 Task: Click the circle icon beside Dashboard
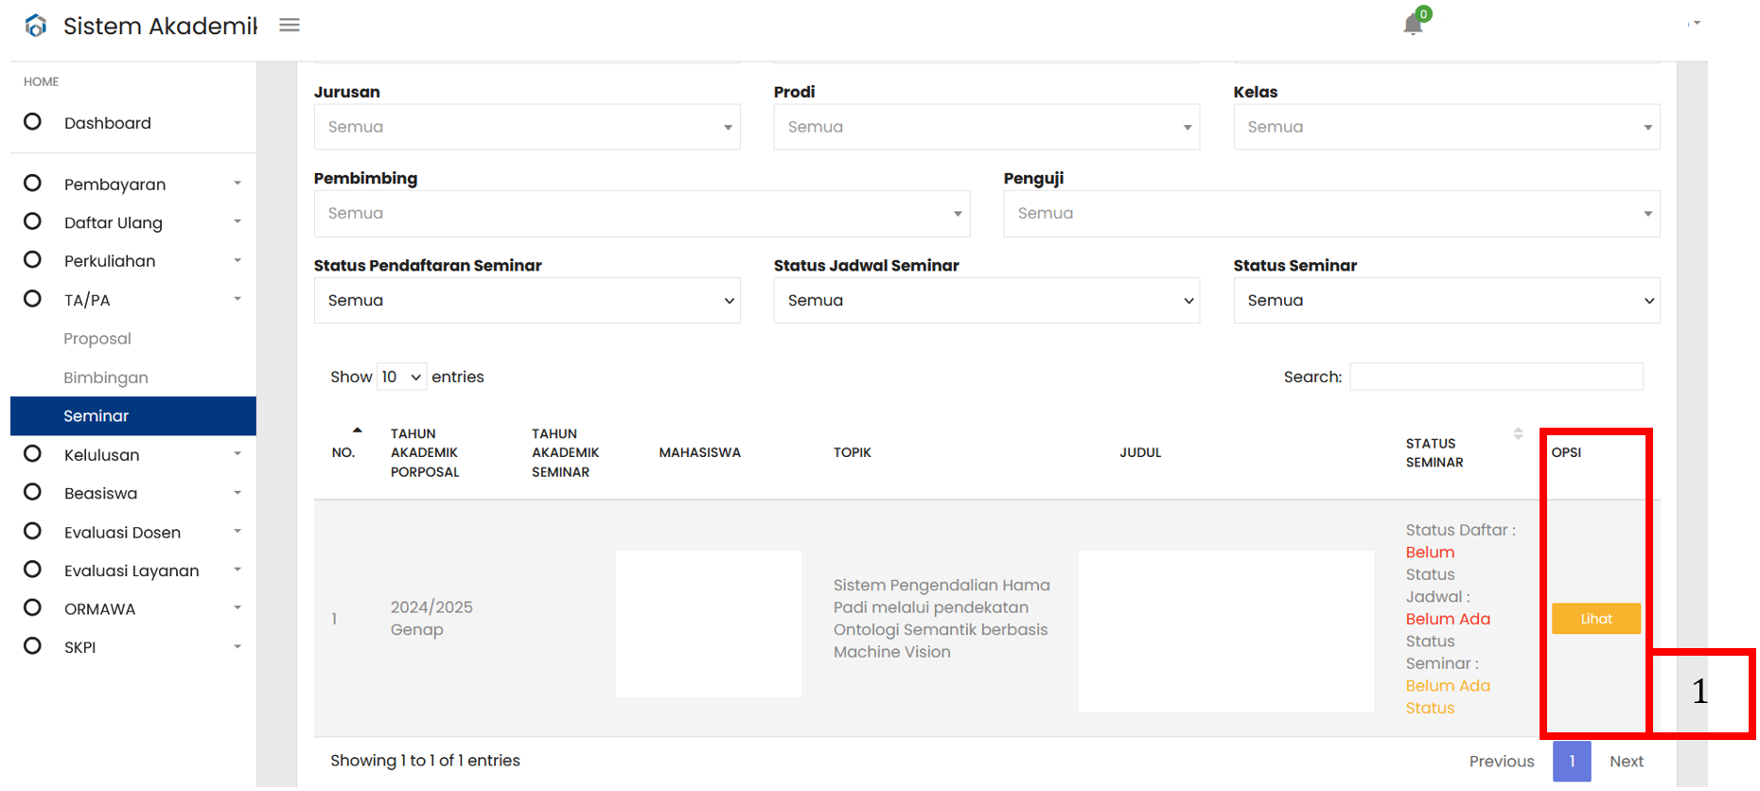pyautogui.click(x=32, y=122)
